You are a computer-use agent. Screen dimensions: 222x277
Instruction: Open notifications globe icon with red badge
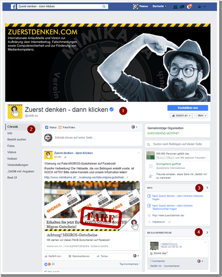[189, 6]
